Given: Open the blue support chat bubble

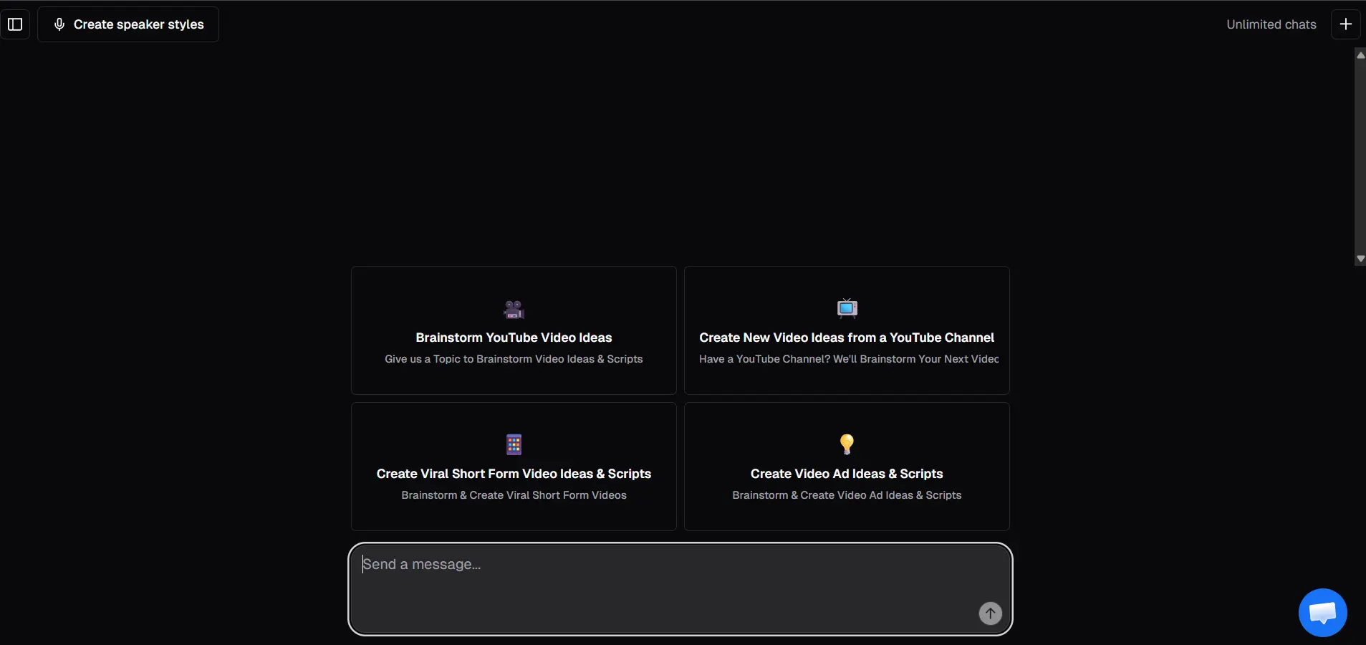Looking at the screenshot, I should tap(1322, 612).
